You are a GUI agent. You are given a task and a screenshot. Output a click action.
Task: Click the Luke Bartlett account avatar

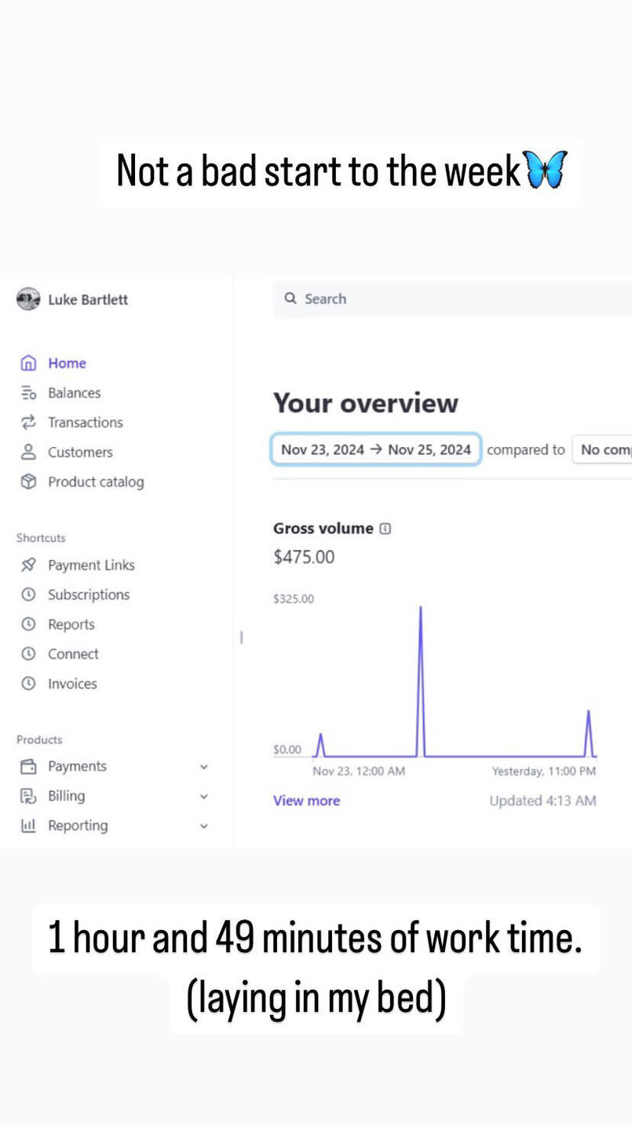28,299
